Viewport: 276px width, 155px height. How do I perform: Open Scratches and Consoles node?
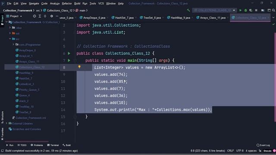26,129
